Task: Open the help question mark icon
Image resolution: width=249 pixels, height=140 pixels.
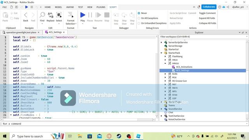Action: point(219,7)
